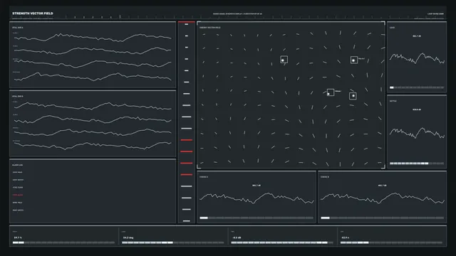Click the 43.9 s readout value
This screenshot has width=456, height=256.
click(345, 238)
